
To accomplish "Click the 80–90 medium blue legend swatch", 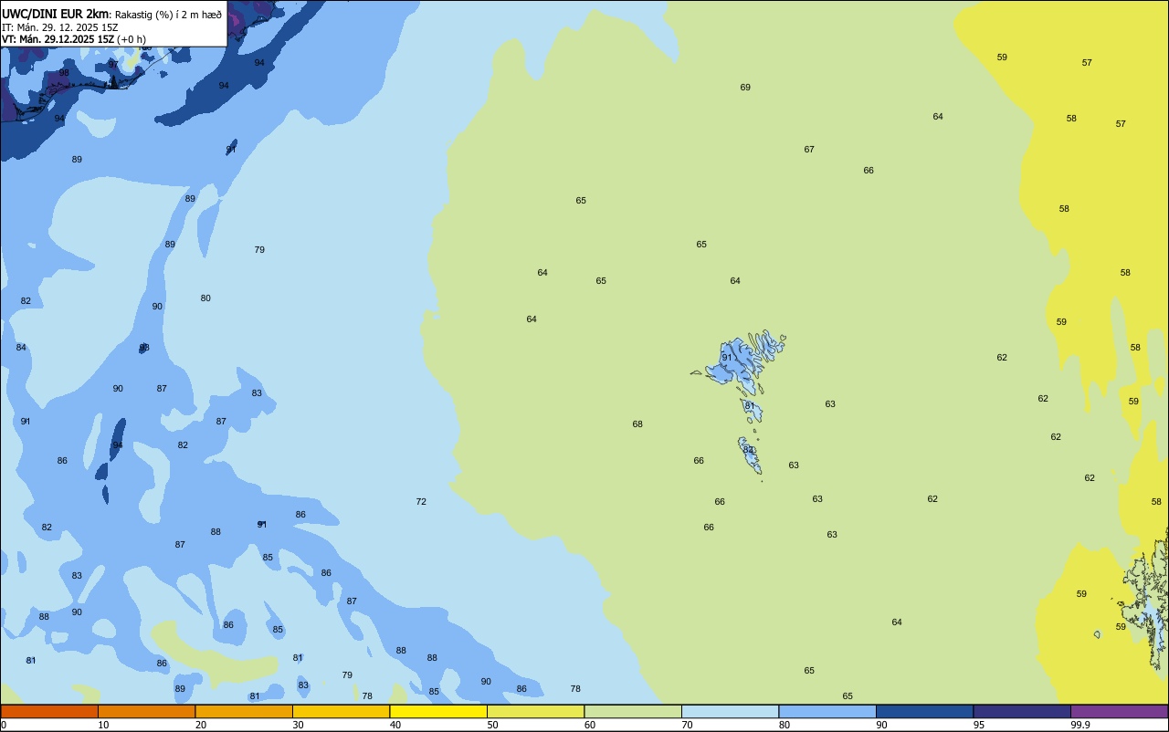I will (x=827, y=711).
